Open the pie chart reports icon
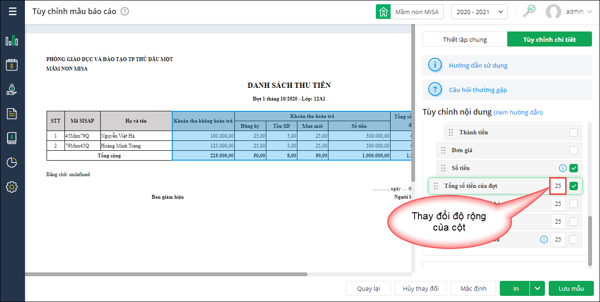This screenshot has height=302, width=600. pos(12,163)
